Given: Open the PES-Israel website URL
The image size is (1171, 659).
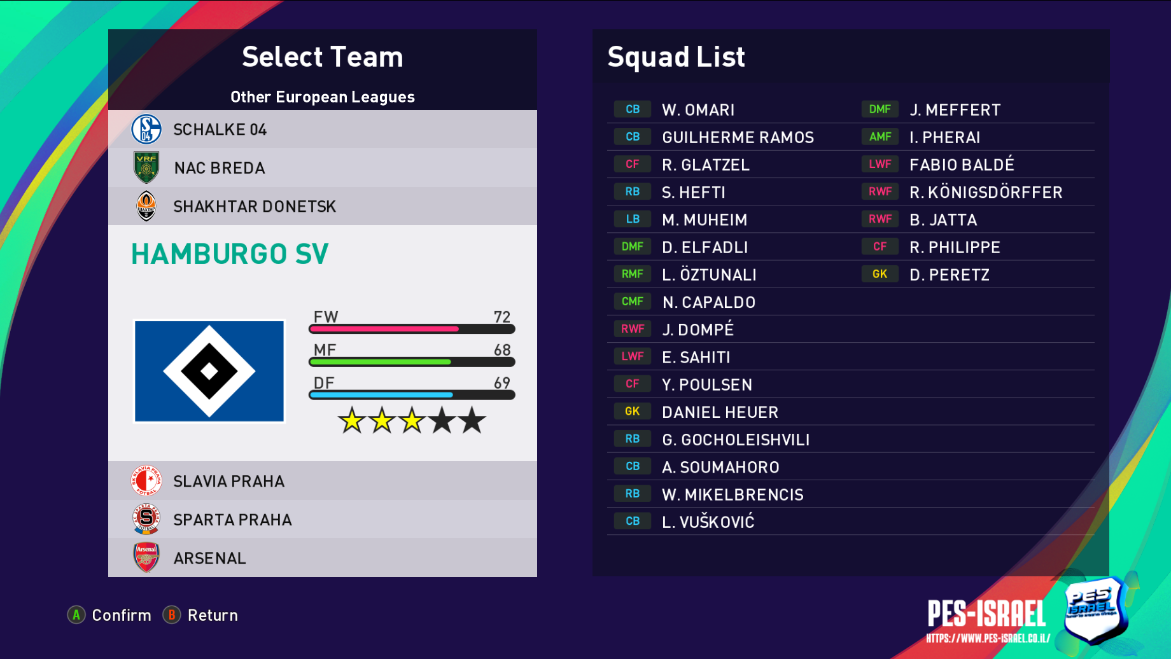Looking at the screenshot, I should point(988,638).
